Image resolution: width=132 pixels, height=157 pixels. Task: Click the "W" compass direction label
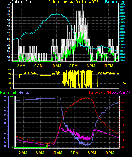(x=125, y=83)
